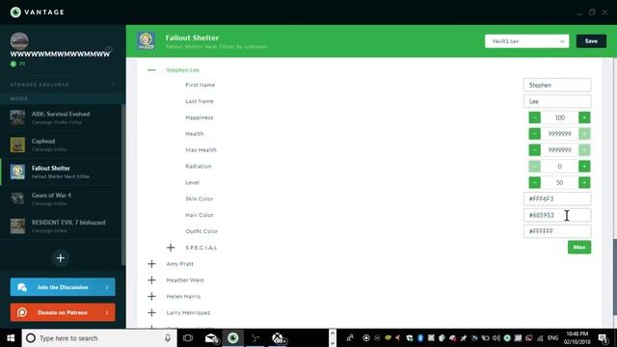Open the Xbox app in taskbar

279,338
